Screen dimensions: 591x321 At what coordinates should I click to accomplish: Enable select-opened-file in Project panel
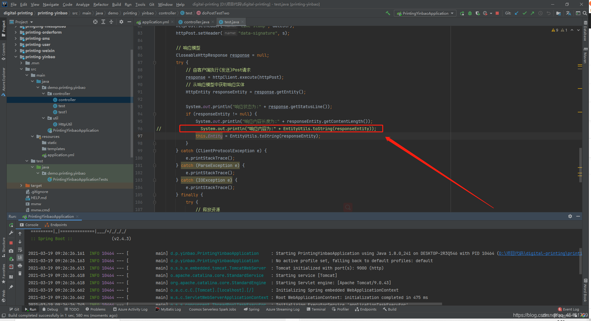pos(95,22)
